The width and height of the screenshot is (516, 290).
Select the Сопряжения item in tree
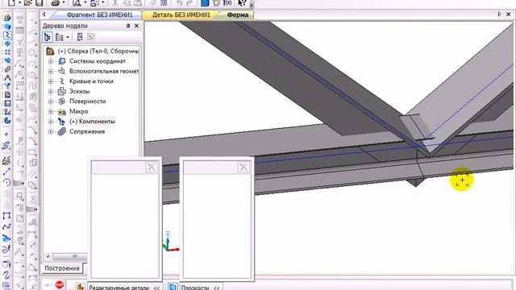click(x=87, y=131)
